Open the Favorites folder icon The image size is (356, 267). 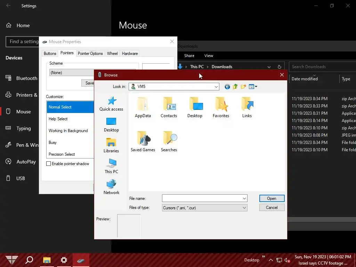[221, 107]
